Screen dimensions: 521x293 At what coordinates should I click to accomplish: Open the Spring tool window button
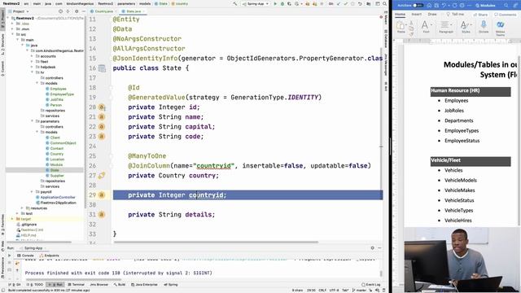[x=171, y=285]
